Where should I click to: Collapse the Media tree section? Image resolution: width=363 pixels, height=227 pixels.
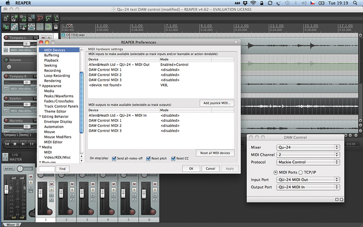coord(40,147)
